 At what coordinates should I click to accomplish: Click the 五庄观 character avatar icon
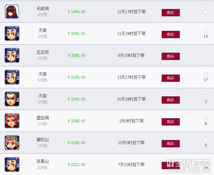pyautogui.click(x=12, y=55)
